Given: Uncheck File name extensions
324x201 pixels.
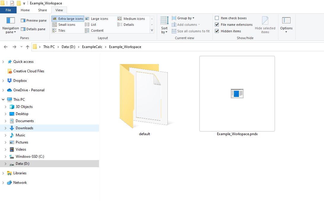Looking at the screenshot, I should pyautogui.click(x=217, y=25).
